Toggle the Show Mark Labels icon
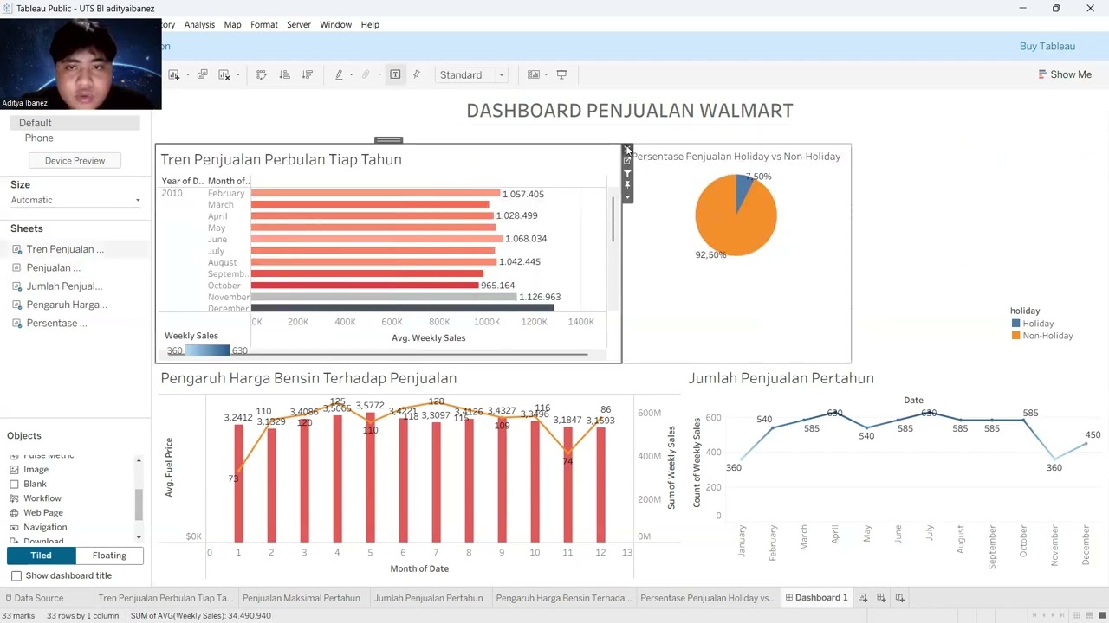1109x623 pixels. coord(395,75)
